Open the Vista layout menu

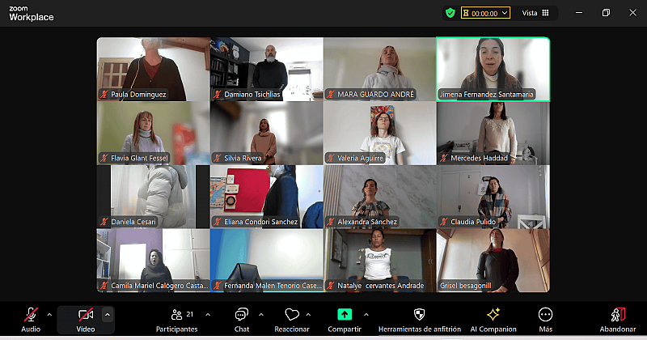(535, 13)
